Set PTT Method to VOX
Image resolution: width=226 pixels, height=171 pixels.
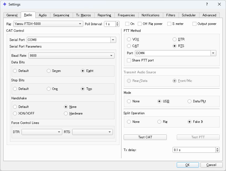tap(129, 39)
